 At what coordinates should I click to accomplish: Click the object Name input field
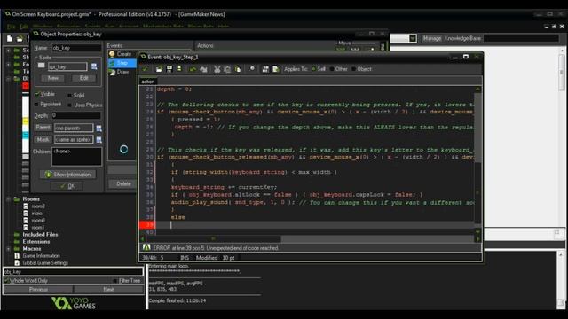click(x=76, y=48)
